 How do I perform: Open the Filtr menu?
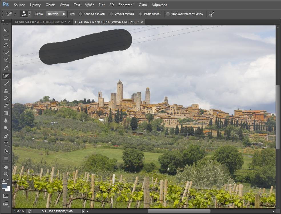tap(101, 5)
